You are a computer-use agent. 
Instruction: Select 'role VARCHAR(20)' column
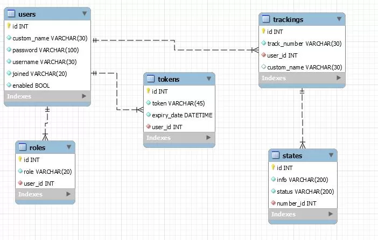(48, 172)
